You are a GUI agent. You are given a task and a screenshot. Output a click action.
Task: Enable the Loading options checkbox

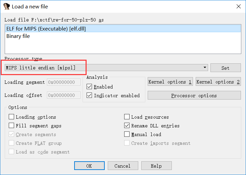12,117
